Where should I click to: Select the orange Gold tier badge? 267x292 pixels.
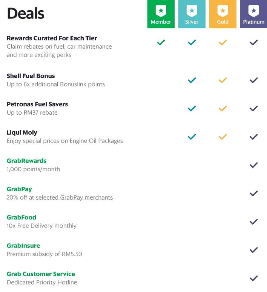[x=222, y=14]
